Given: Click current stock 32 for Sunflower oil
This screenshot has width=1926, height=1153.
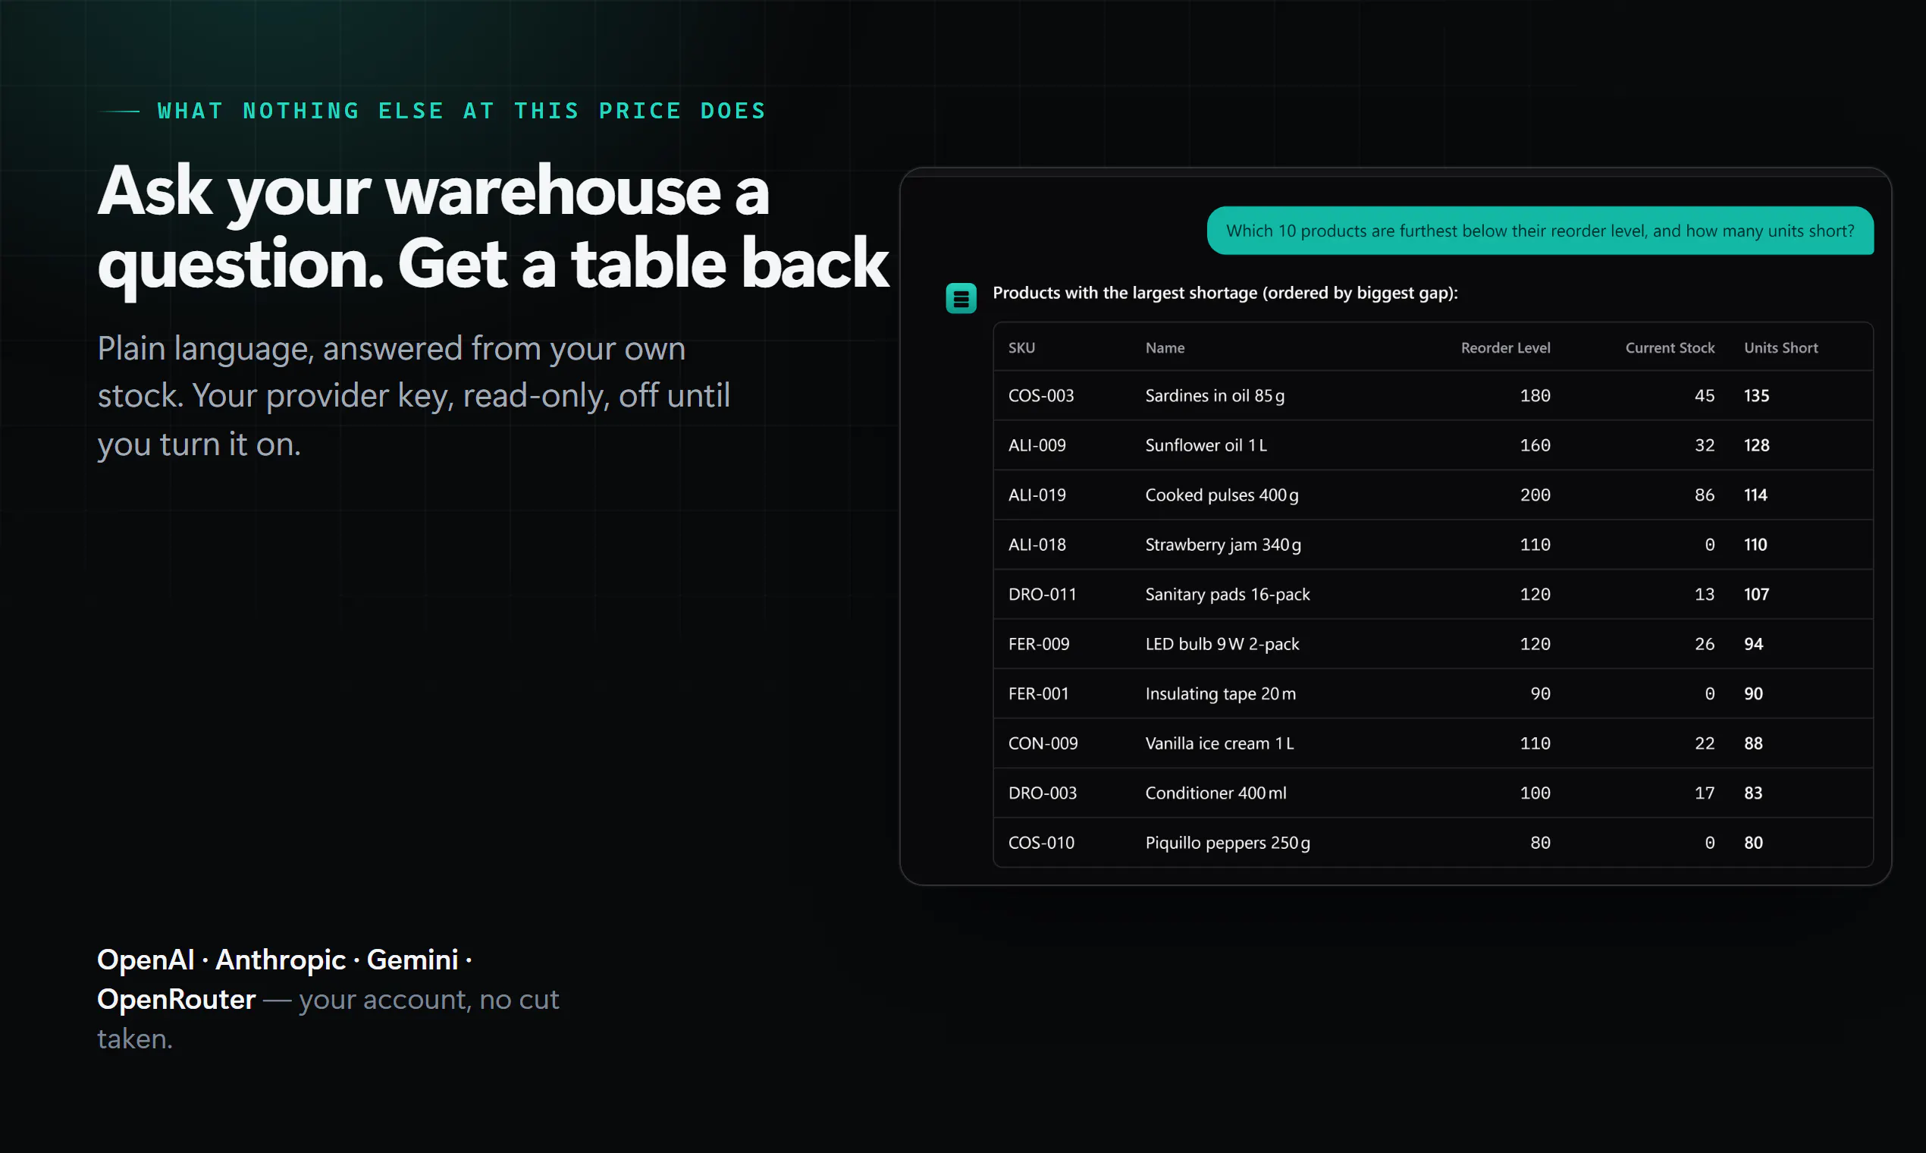Looking at the screenshot, I should point(1705,445).
